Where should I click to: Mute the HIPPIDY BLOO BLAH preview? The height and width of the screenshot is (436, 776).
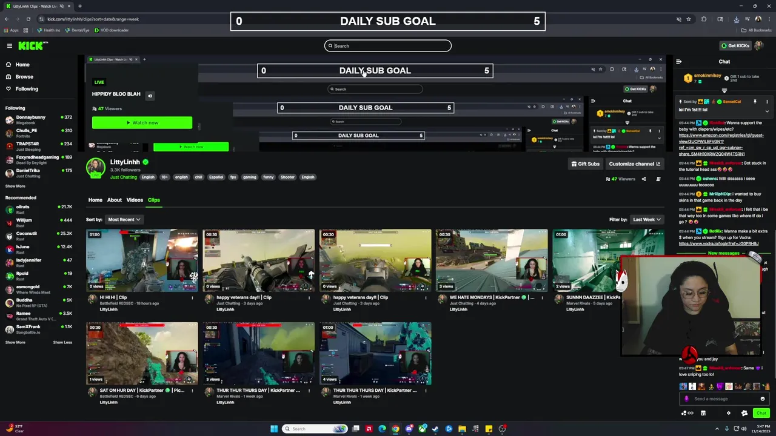pyautogui.click(x=150, y=96)
